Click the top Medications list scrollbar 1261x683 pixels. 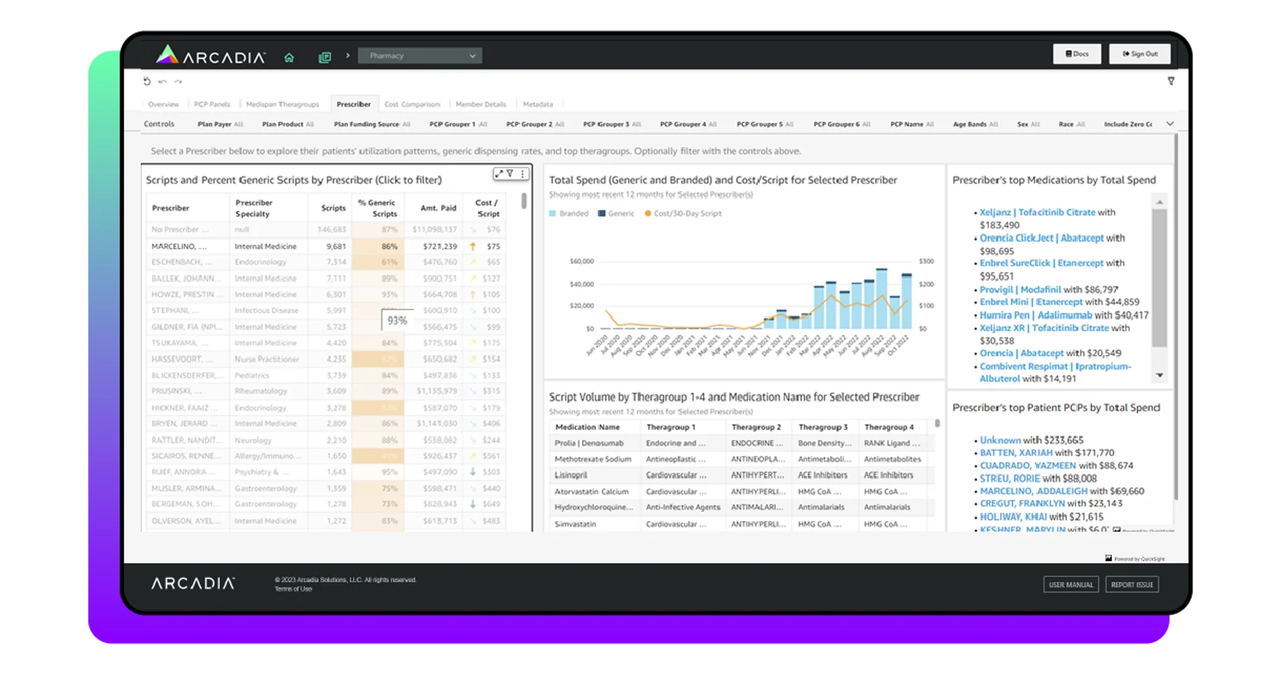[1159, 277]
